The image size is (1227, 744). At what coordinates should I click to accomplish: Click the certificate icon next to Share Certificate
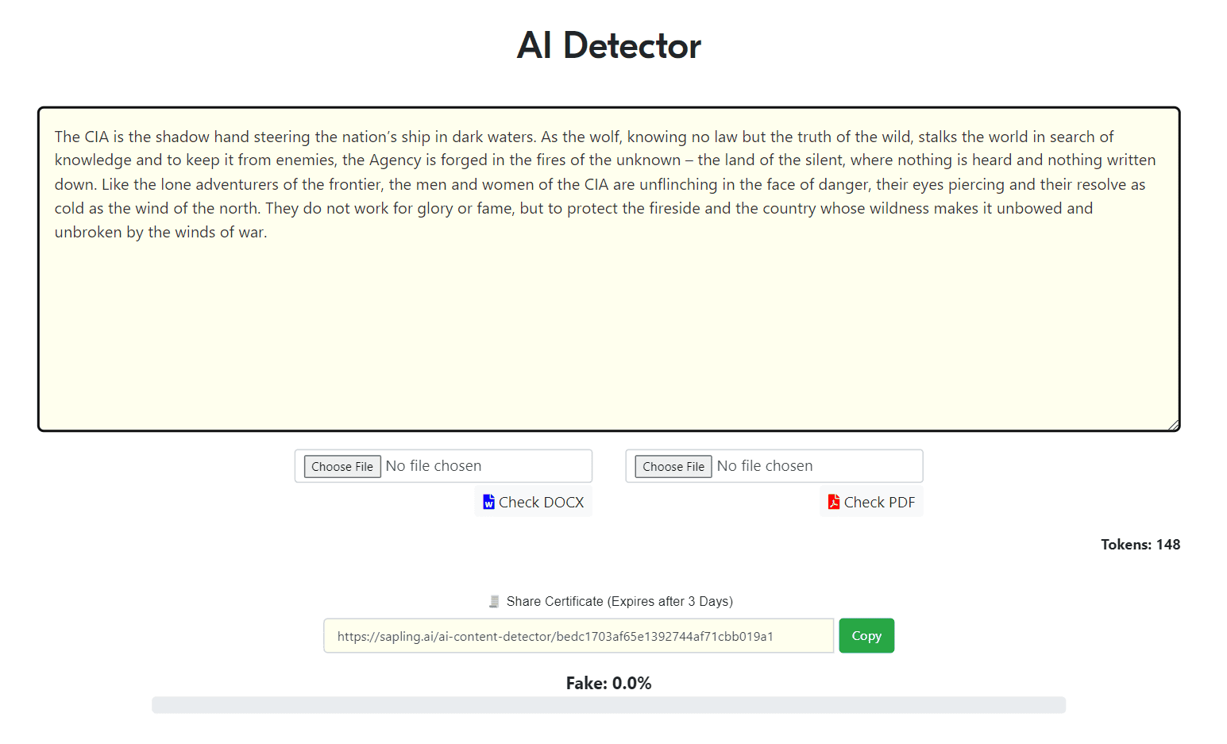click(494, 601)
